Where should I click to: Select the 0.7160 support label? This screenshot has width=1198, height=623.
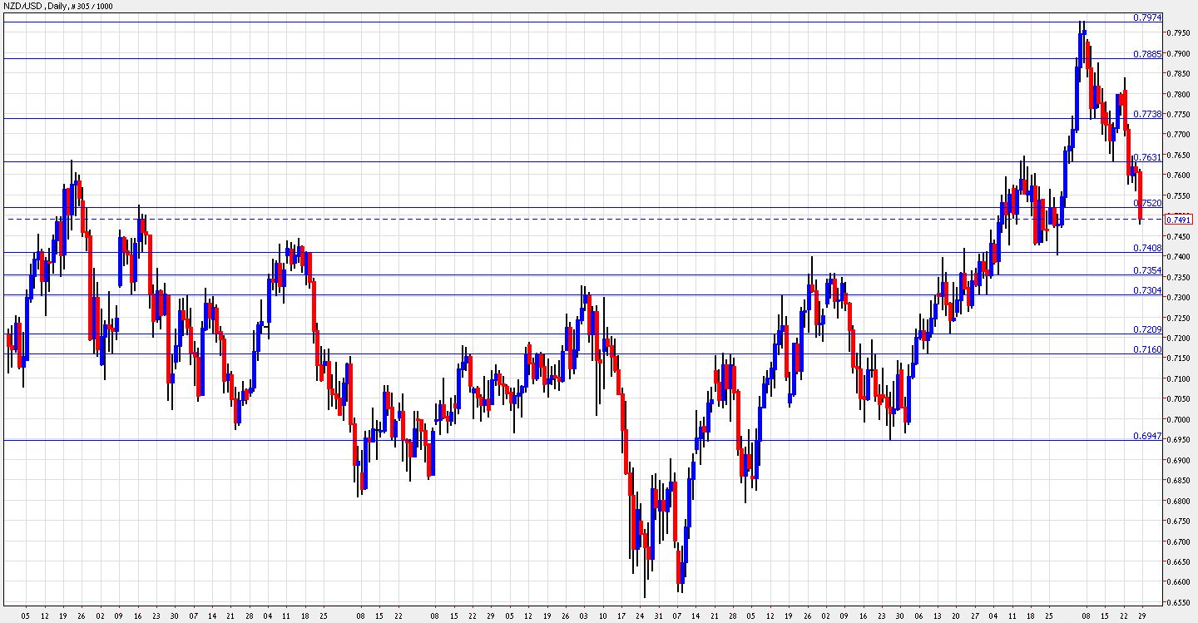pos(1147,349)
